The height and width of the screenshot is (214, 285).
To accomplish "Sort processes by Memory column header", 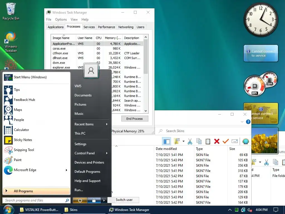I will [113, 38].
